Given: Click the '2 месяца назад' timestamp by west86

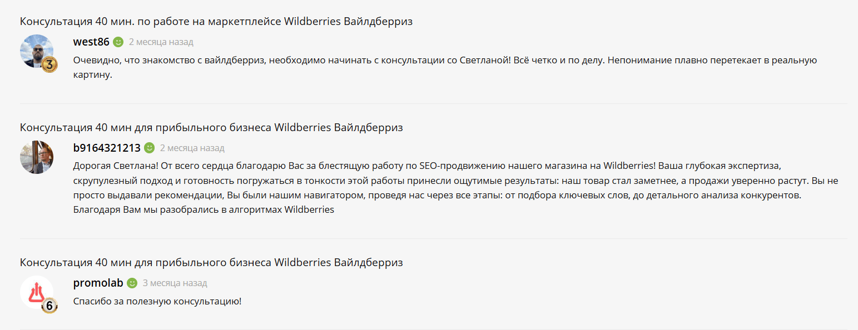Looking at the screenshot, I should click(x=161, y=42).
